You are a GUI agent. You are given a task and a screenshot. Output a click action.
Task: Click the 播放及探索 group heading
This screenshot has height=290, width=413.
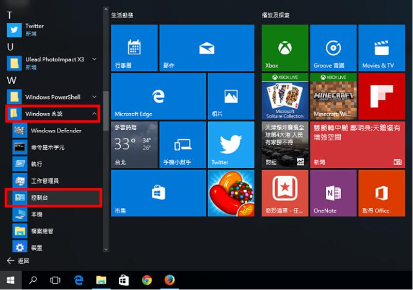276,16
